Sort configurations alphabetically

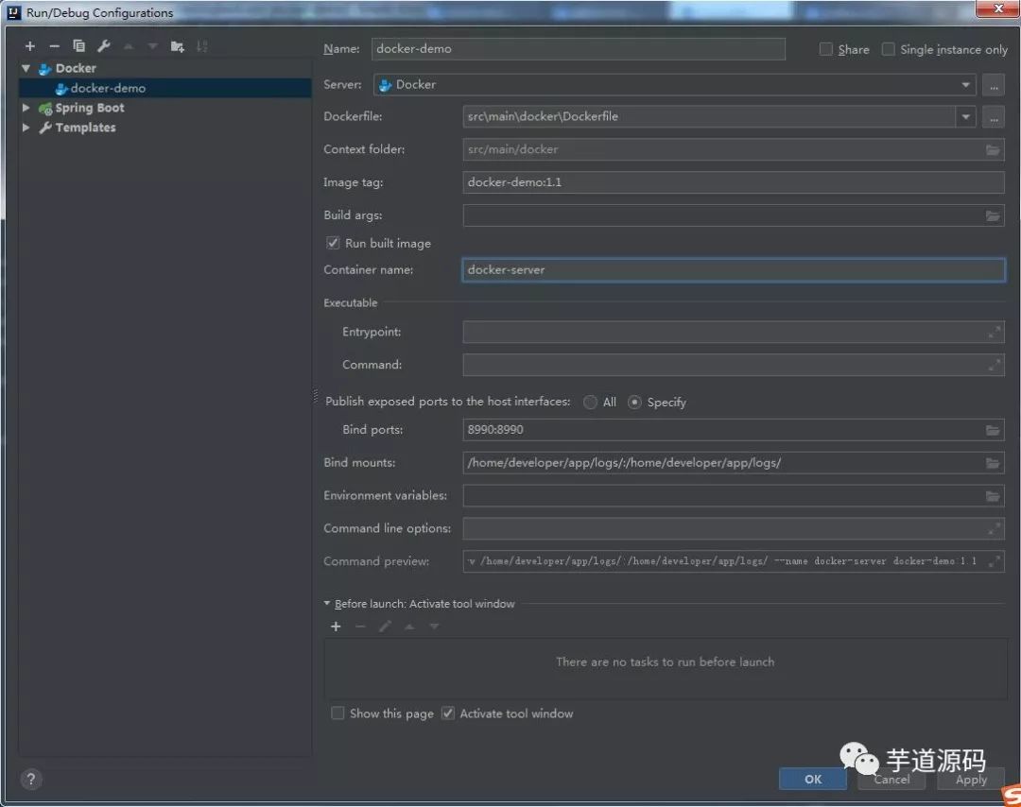(202, 46)
